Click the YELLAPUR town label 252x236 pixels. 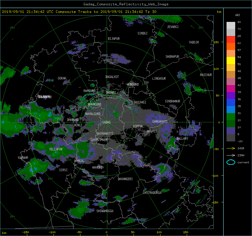coord(56,149)
